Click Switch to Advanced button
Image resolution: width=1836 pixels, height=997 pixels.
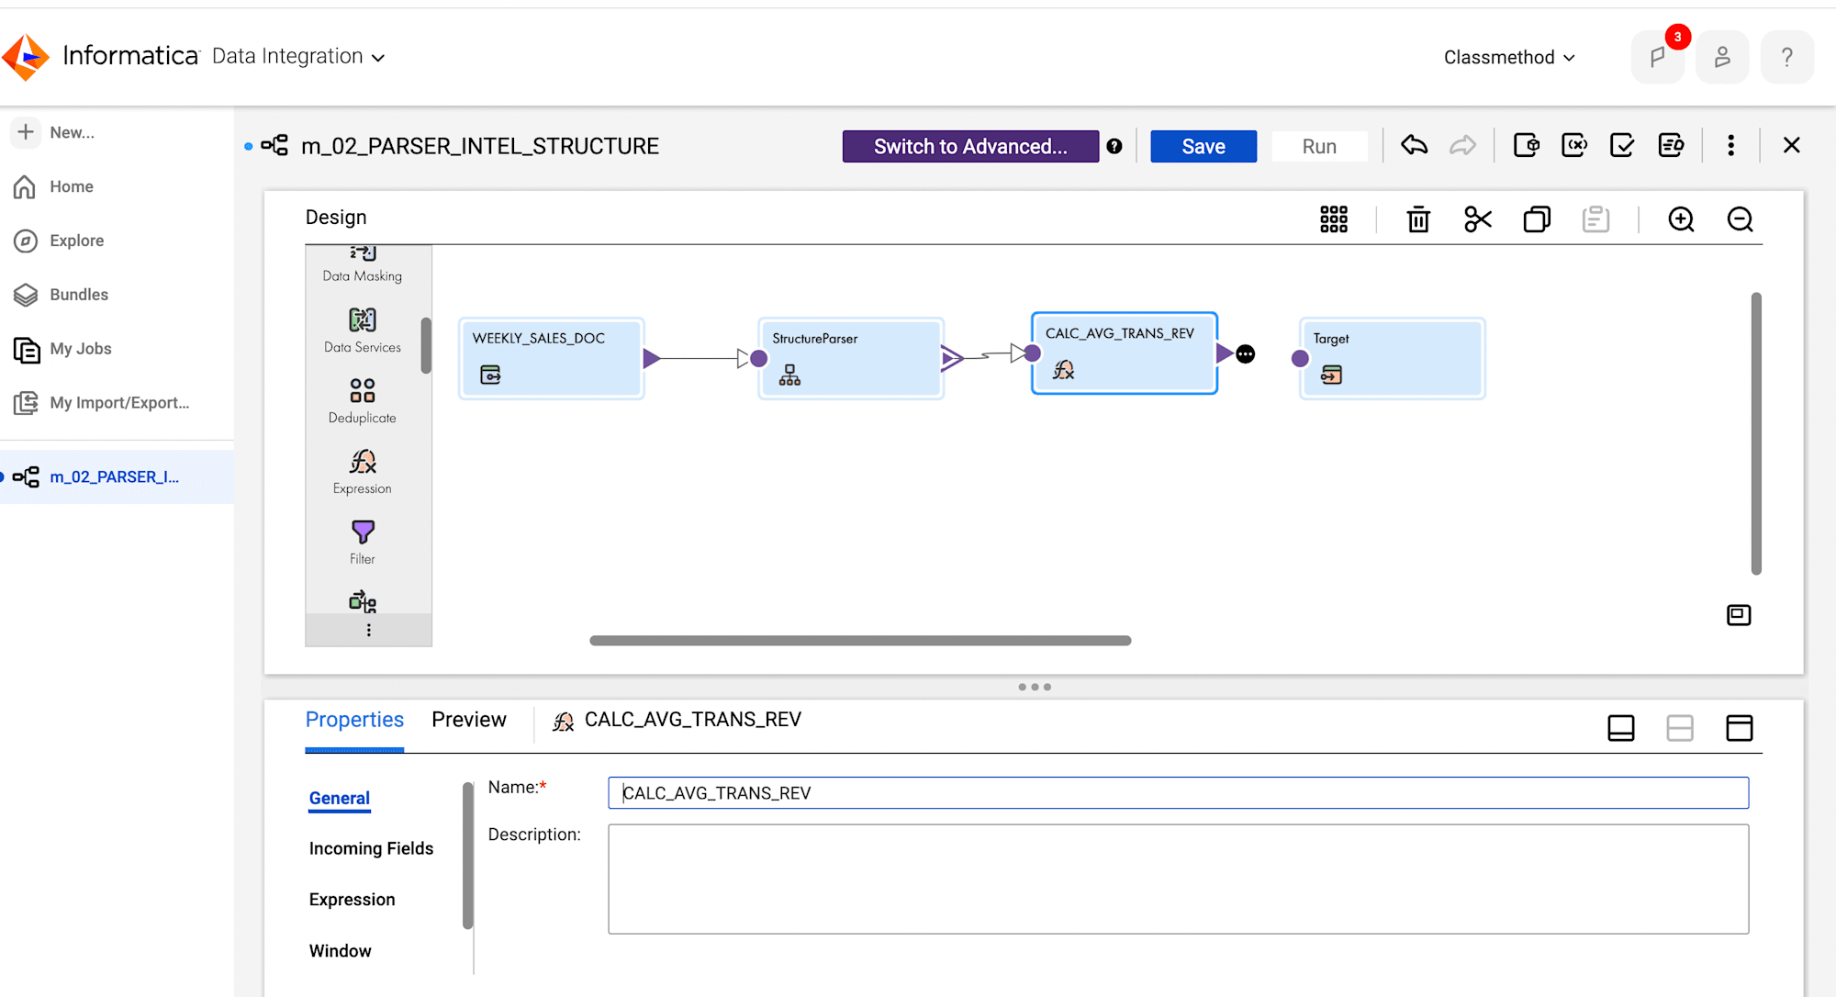tap(970, 146)
